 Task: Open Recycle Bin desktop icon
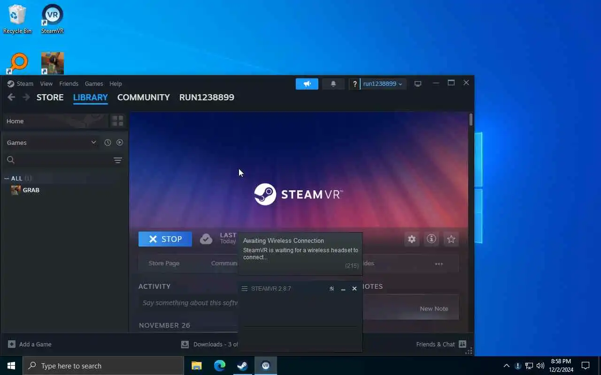tap(17, 19)
